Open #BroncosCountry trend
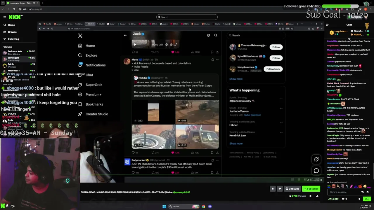The height and width of the screenshot is (210, 374). 242,101
